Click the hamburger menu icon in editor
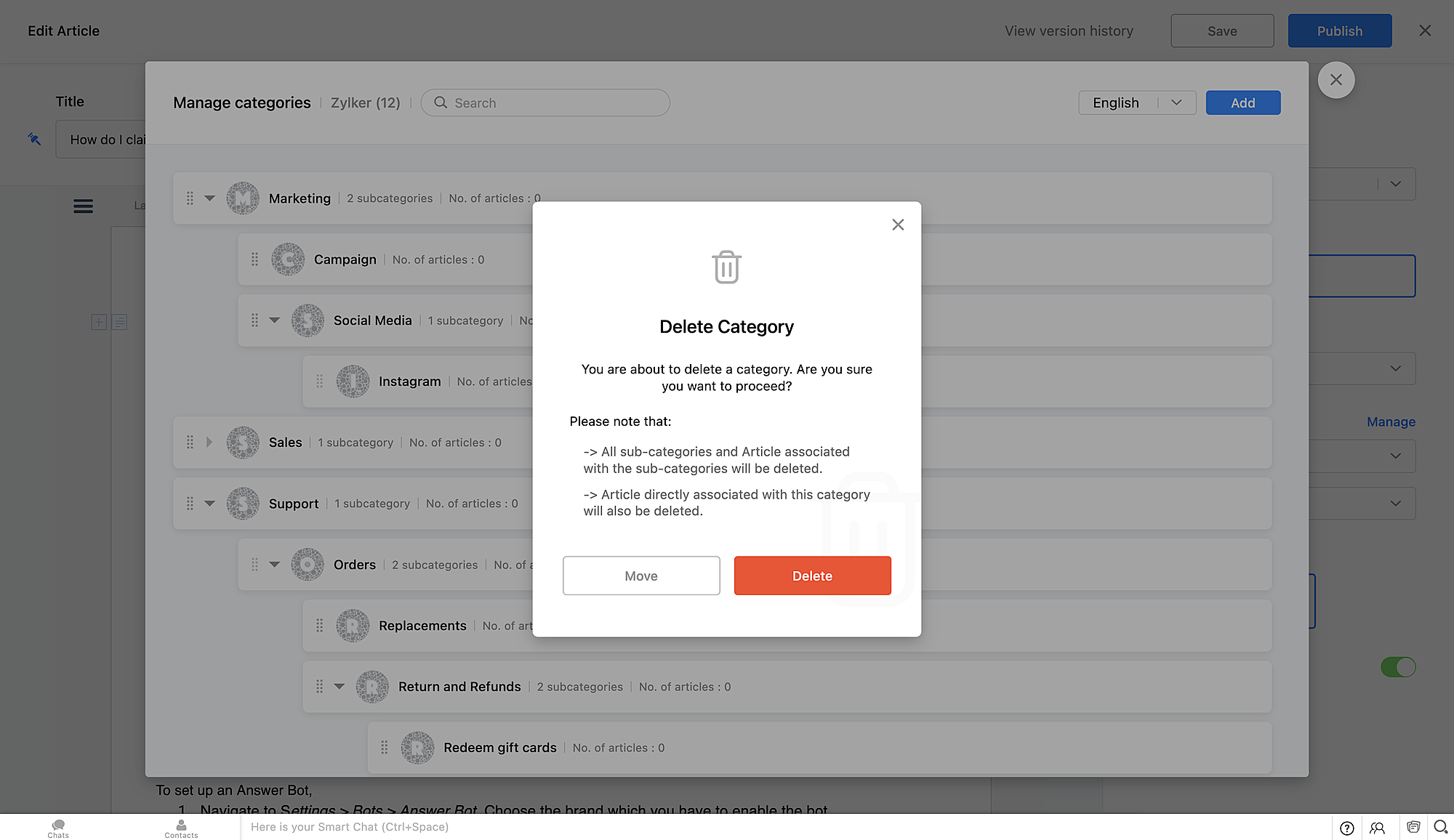Screen dimensions: 1454x840 point(83,206)
